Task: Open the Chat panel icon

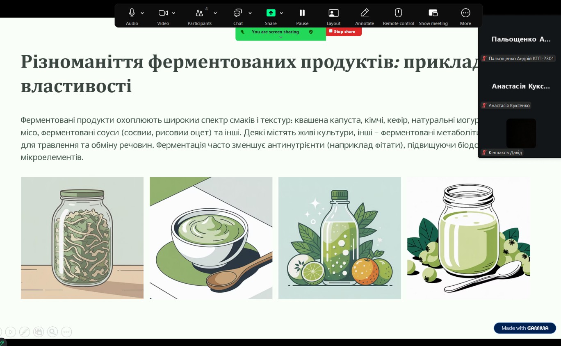Action: coord(238,13)
